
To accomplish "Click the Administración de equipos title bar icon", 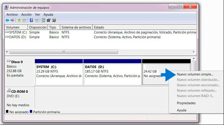I will pos(6,7).
